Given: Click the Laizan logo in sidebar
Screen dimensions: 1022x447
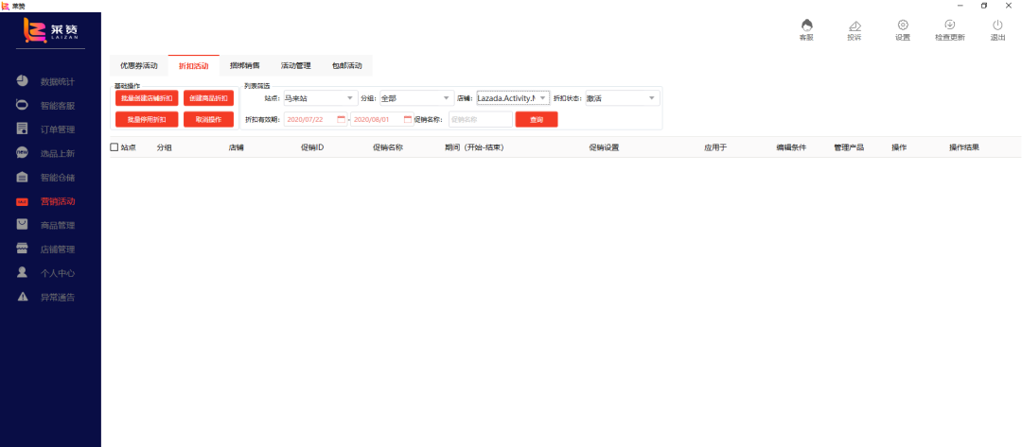Looking at the screenshot, I should (51, 30).
